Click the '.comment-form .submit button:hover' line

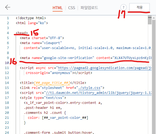[59, 132]
